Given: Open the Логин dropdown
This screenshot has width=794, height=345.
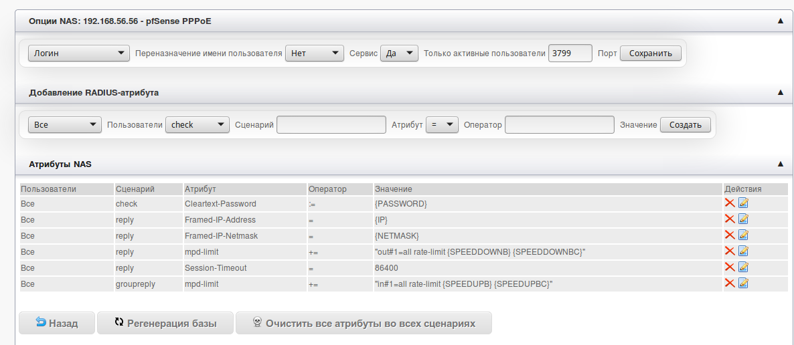Looking at the screenshot, I should click(x=79, y=53).
